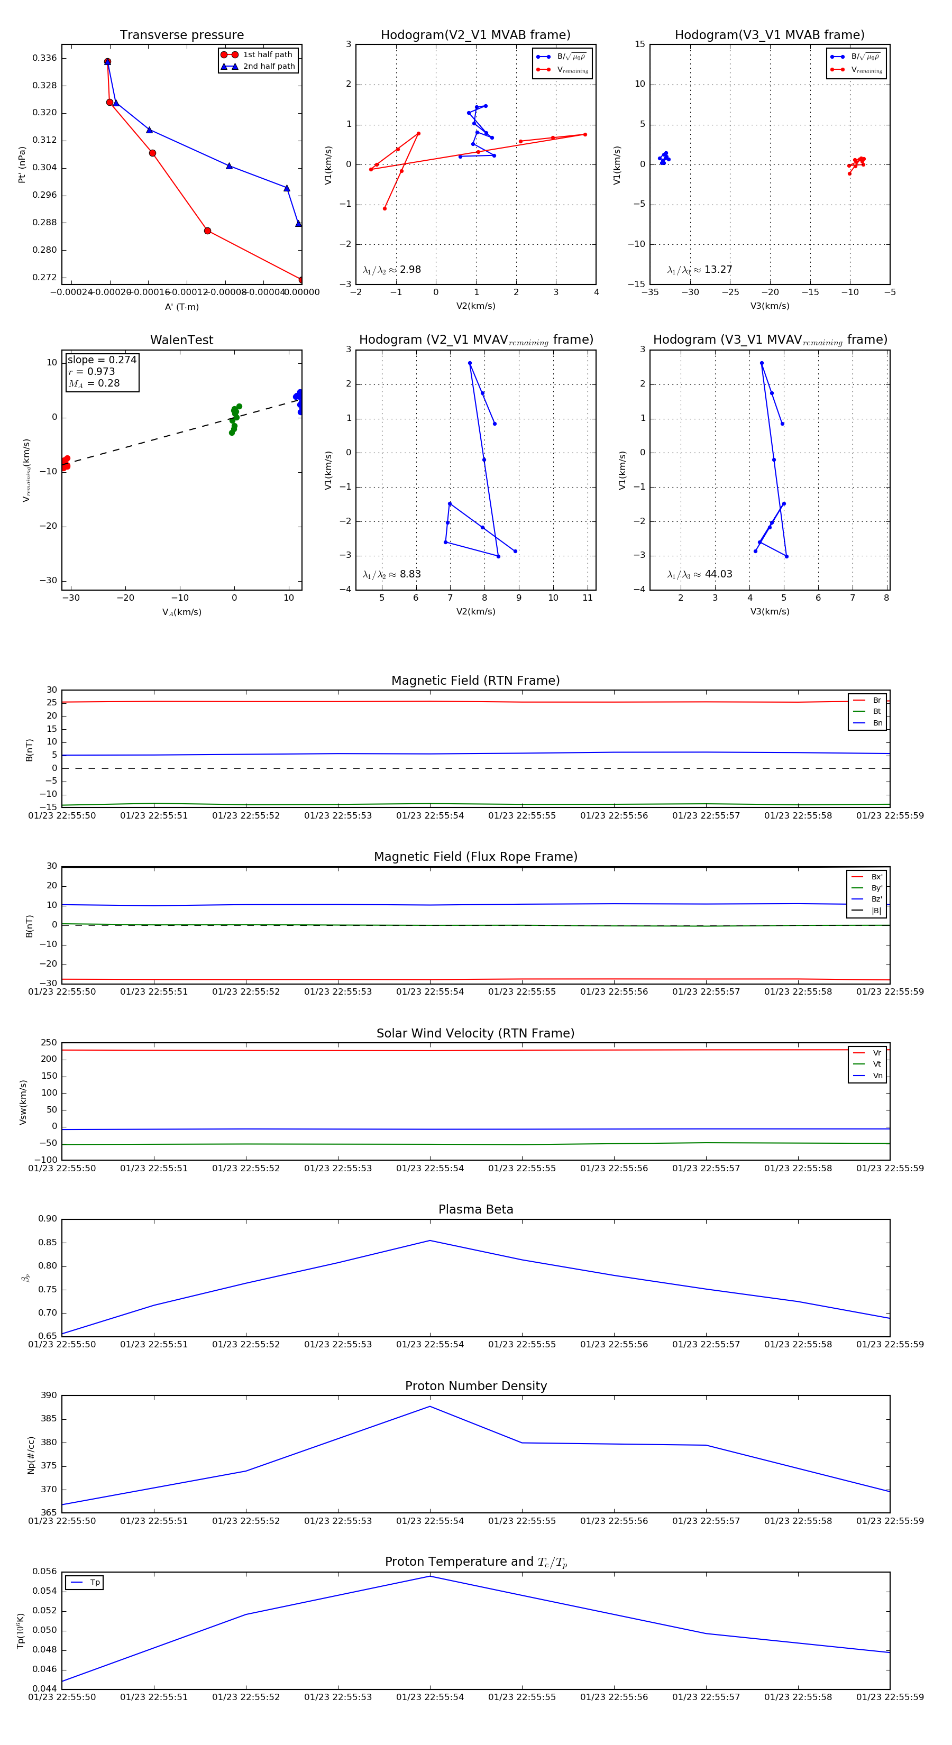Click the peak of the proton temperature curve
952x1745 pixels.
tap(429, 1576)
